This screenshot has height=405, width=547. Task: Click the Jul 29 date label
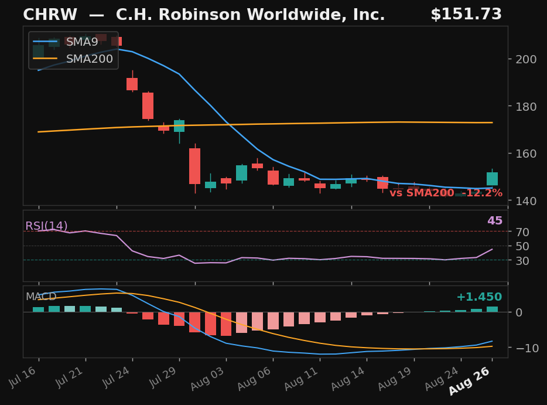(x=163, y=377)
